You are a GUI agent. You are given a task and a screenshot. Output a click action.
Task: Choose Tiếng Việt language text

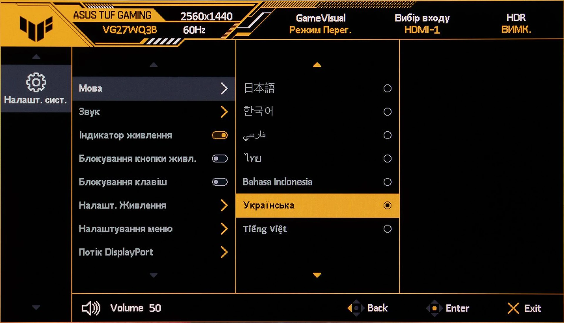pyautogui.click(x=265, y=229)
